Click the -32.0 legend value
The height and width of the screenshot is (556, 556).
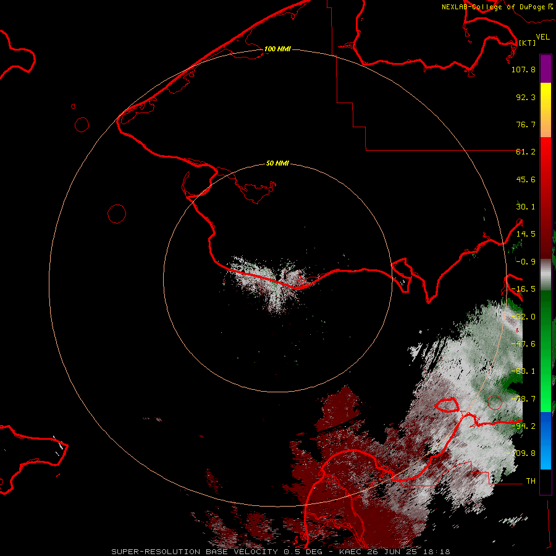(x=523, y=317)
